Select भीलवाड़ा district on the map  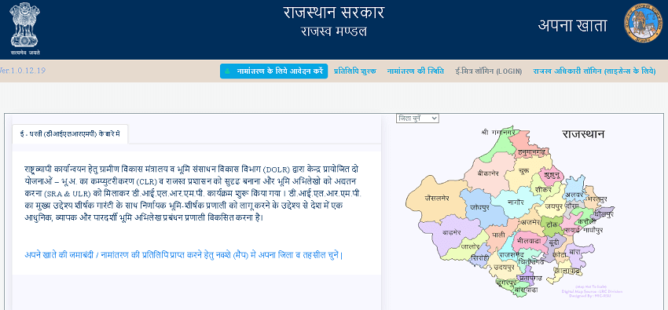529,240
